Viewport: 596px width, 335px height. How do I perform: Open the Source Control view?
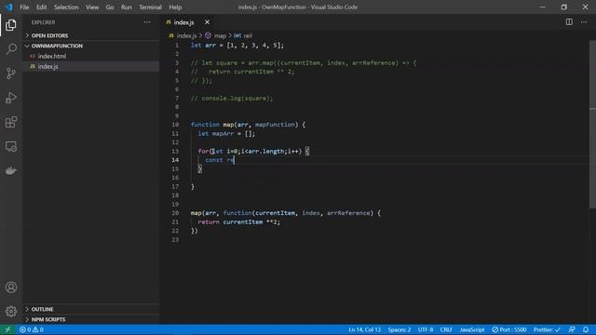click(x=11, y=74)
